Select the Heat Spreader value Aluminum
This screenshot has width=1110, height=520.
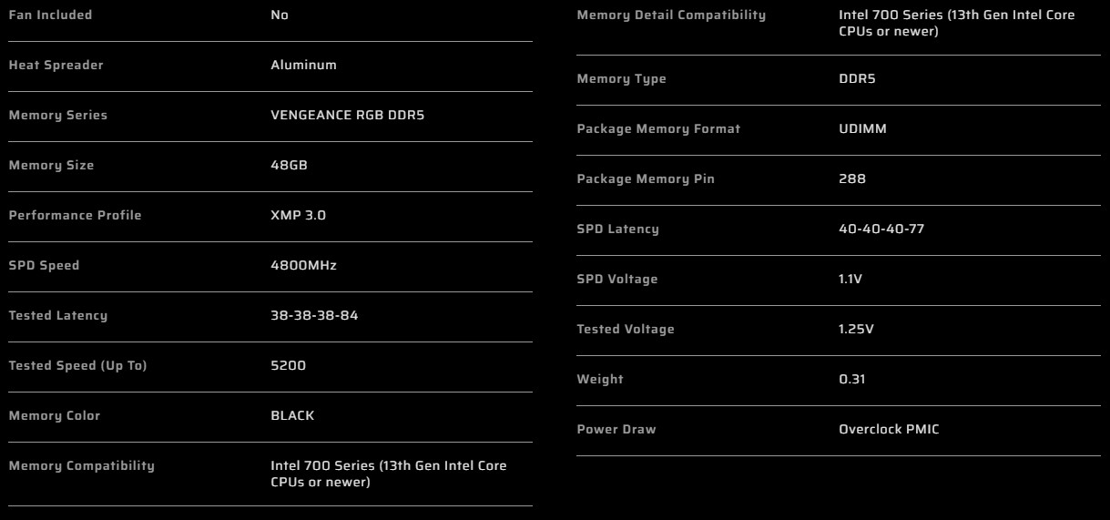(303, 66)
